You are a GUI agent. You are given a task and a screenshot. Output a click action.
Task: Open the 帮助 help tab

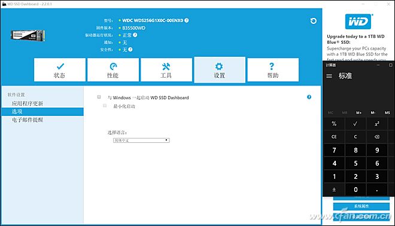(273, 70)
